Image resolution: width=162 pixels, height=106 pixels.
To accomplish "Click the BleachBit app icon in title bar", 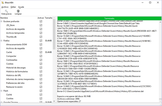I will coord(3,3).
